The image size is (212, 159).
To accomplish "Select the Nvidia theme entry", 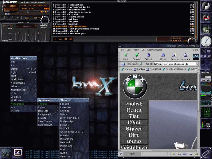I will (74, 153).
